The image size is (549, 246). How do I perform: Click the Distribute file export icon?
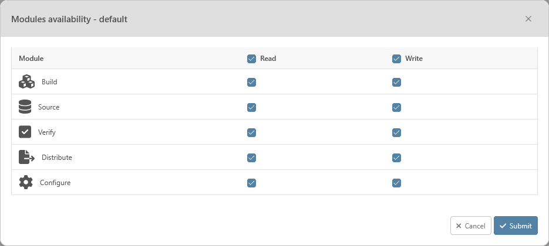(27, 158)
